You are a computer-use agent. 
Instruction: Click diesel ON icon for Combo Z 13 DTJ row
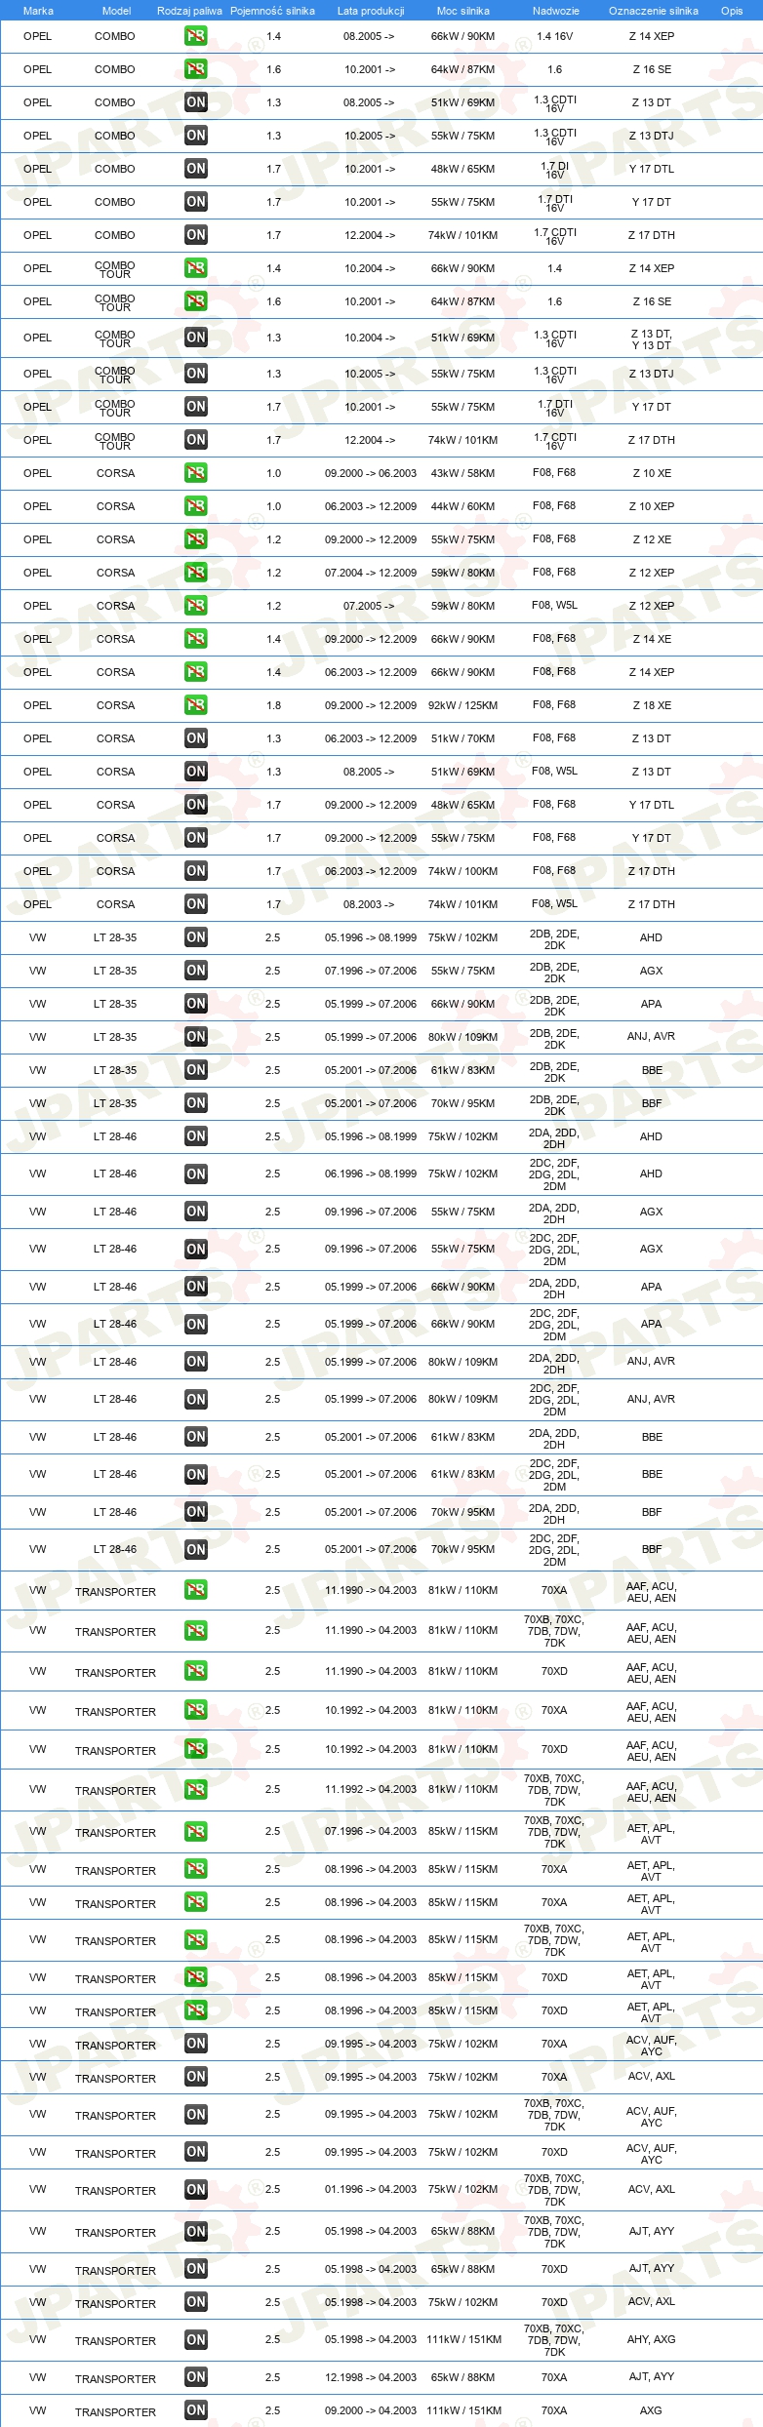point(195,136)
